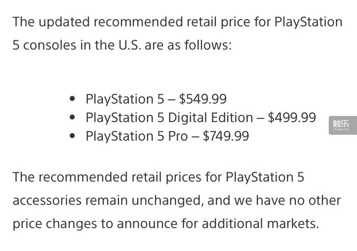Click the second bullet point marker
The height and width of the screenshot is (251, 357).
(x=72, y=117)
